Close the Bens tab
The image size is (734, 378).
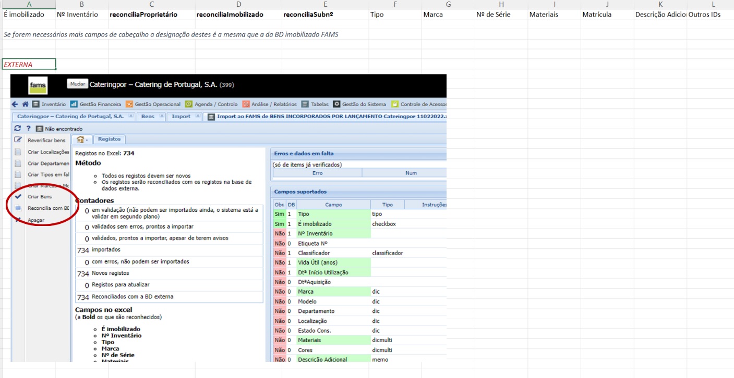162,117
